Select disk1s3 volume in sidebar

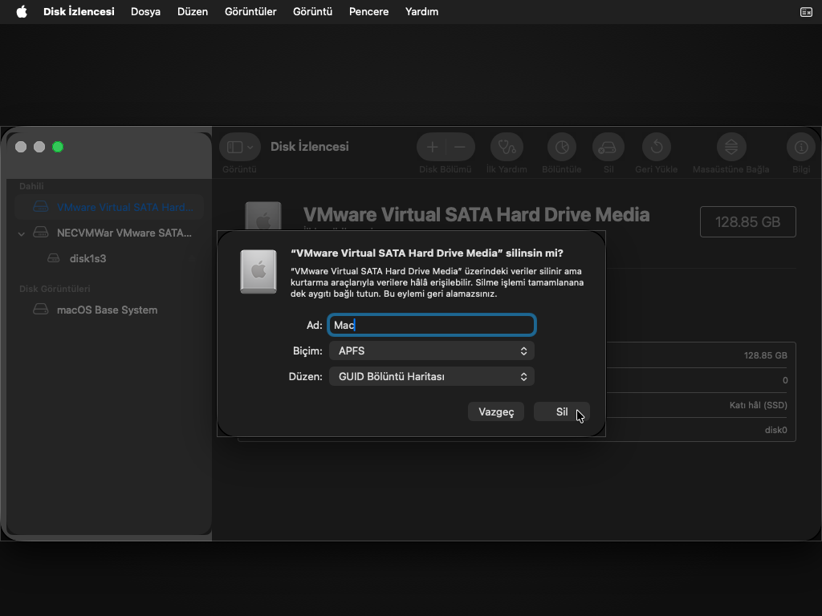click(109, 258)
